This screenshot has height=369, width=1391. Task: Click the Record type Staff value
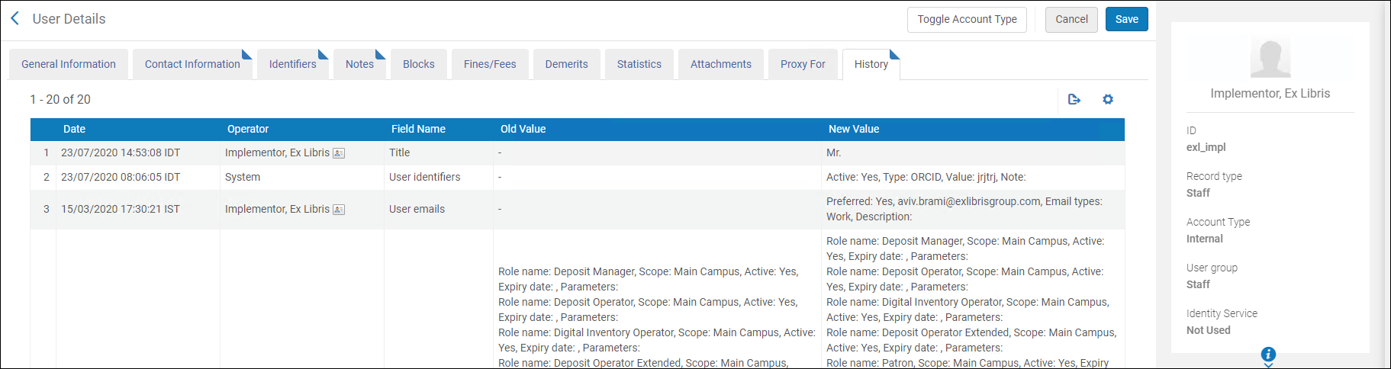pyautogui.click(x=1198, y=193)
